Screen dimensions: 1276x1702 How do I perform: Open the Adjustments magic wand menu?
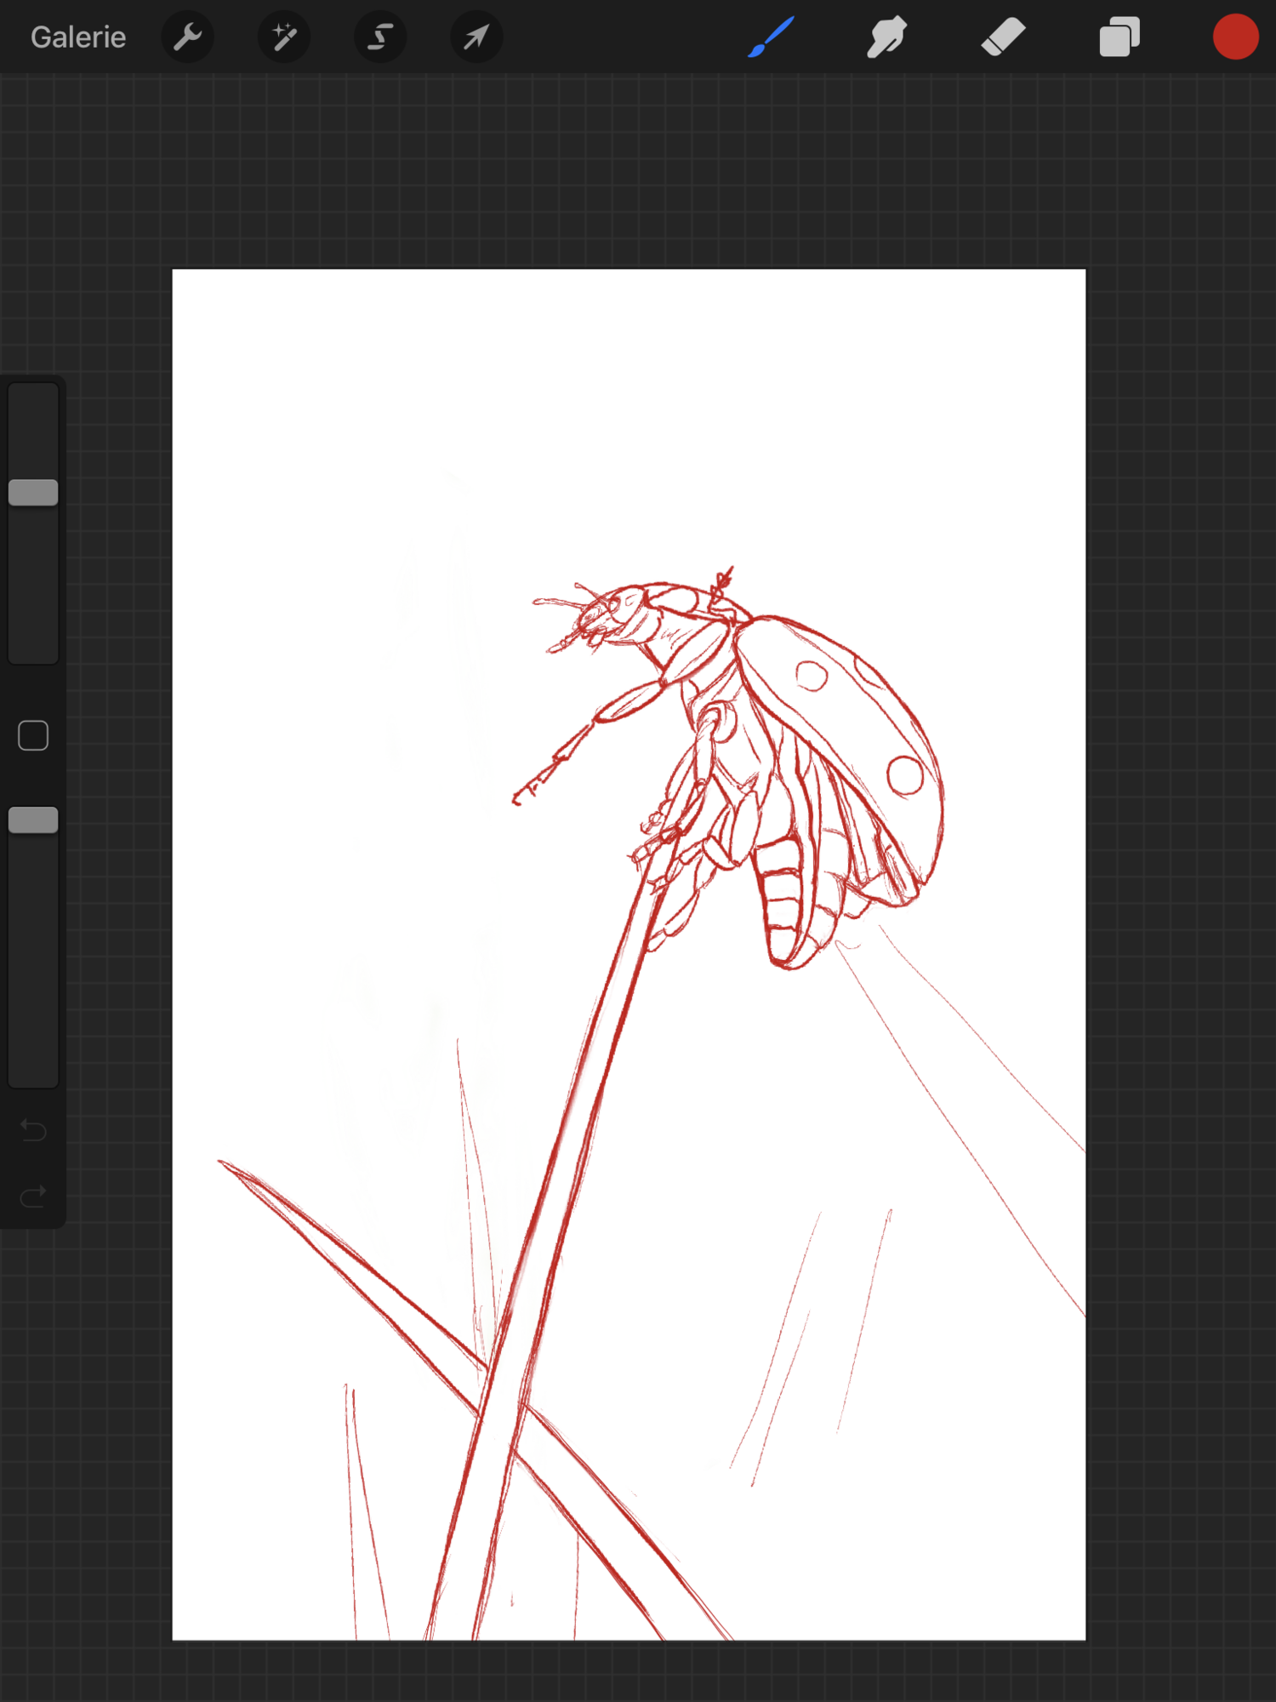pos(283,37)
